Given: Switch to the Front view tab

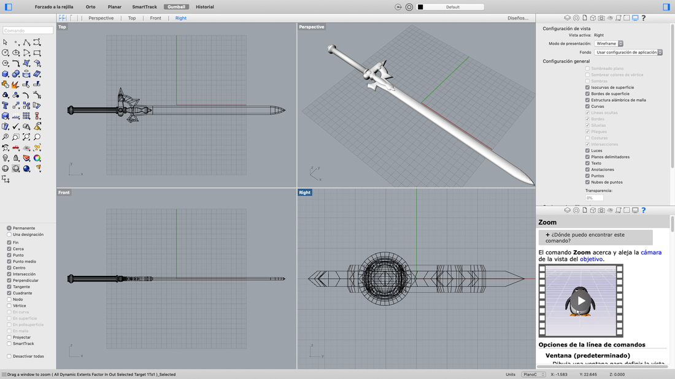Looking at the screenshot, I should [155, 18].
